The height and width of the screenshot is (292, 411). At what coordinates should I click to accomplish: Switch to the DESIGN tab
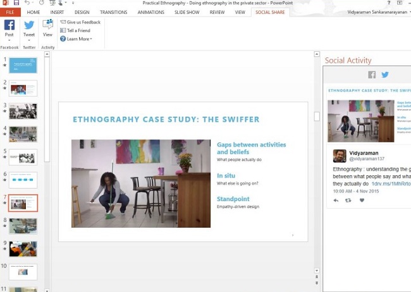coord(82,12)
